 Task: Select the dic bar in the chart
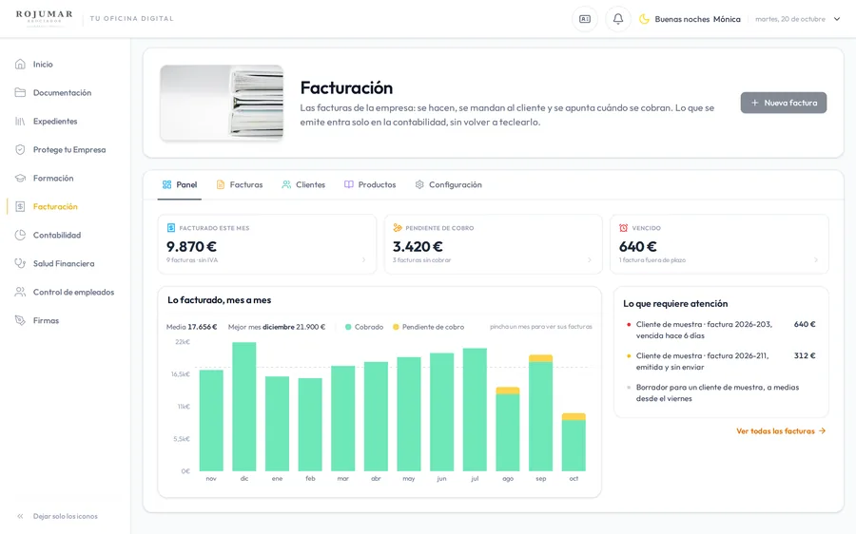(x=244, y=407)
